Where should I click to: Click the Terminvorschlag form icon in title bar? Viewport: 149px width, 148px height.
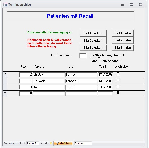[x=5, y=5]
